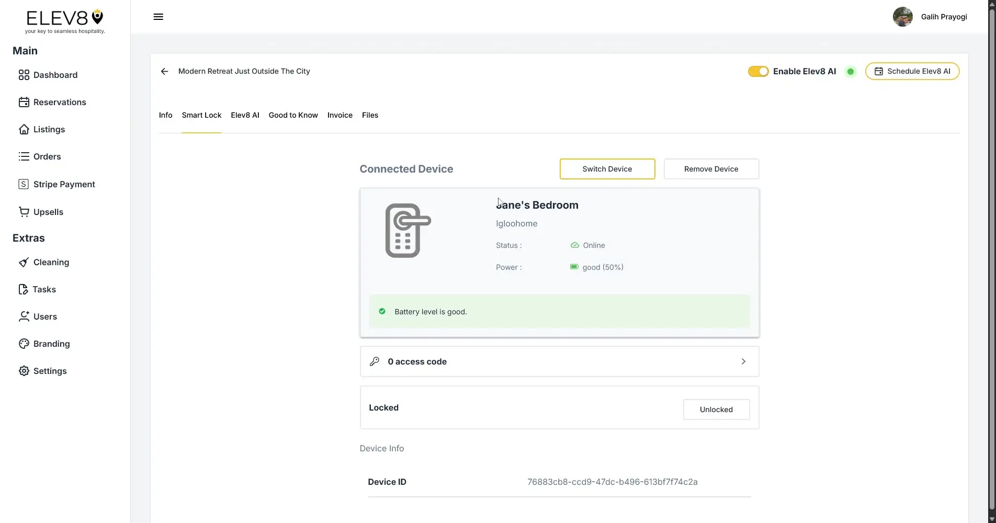The image size is (996, 523).
Task: Select the Upsells cart icon
Action: [x=24, y=212]
